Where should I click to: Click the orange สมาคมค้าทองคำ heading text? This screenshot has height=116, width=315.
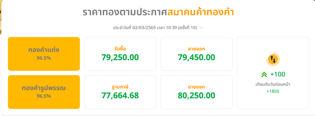pyautogui.click(x=201, y=13)
